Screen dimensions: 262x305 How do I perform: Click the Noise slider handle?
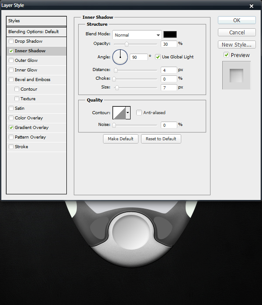click(114, 125)
